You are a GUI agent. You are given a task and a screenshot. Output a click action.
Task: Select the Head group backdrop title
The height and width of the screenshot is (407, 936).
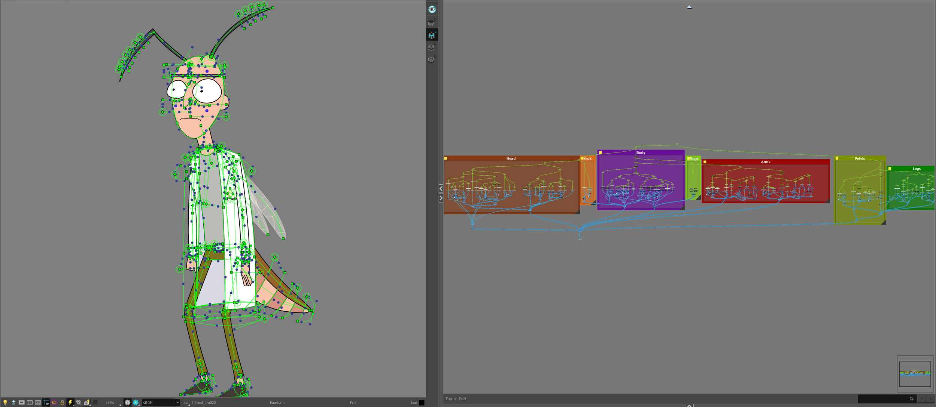click(x=511, y=158)
